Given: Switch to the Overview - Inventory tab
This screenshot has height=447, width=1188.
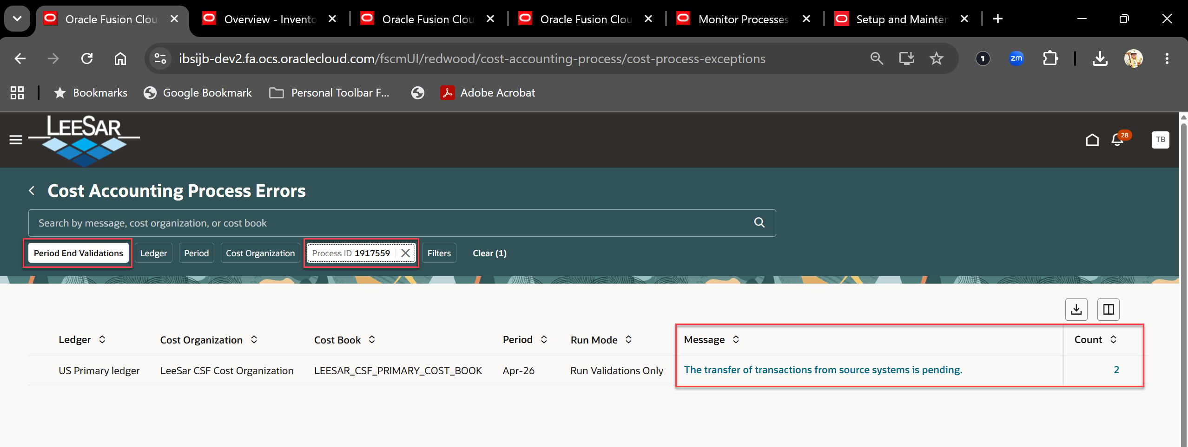Looking at the screenshot, I should coord(270,19).
